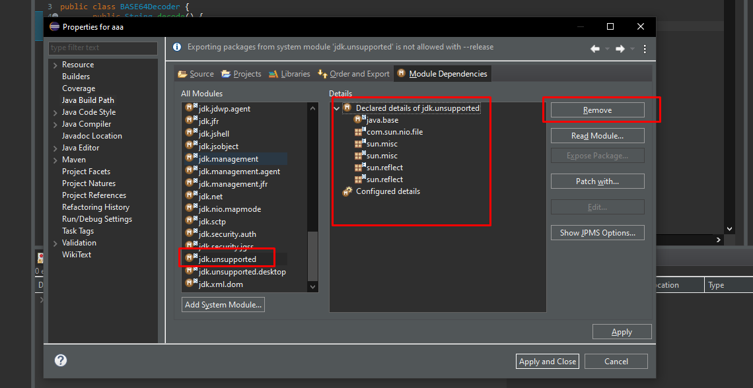Go forward using the right arrow icon
This screenshot has width=753, height=388.
pyautogui.click(x=620, y=48)
